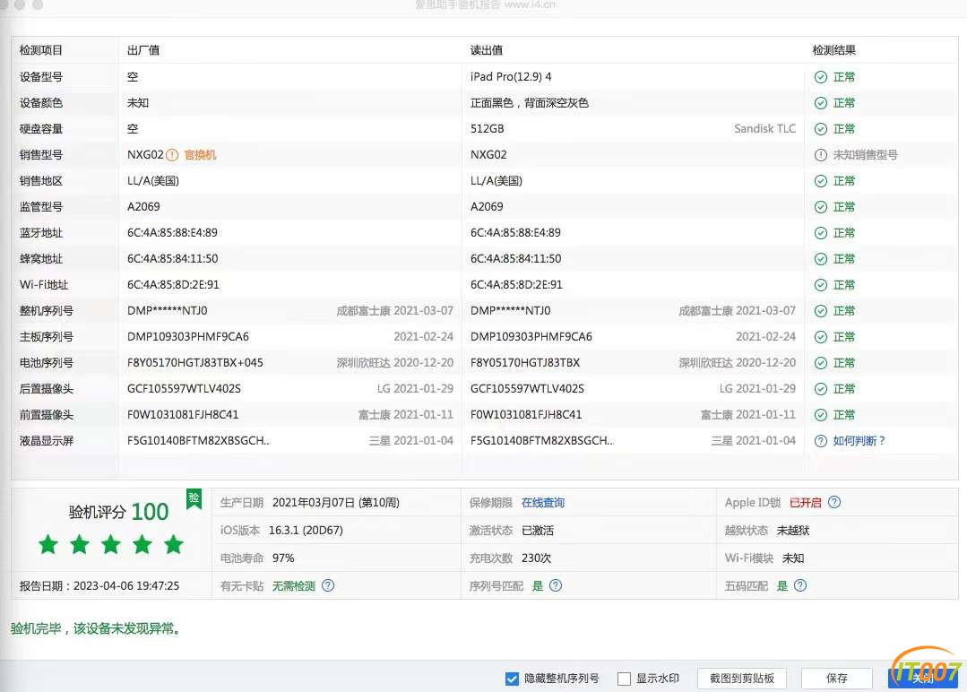Click the 保存 button
The width and height of the screenshot is (967, 692).
[837, 679]
